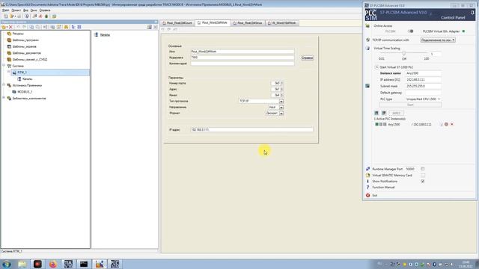The image size is (479, 269).
Task: Toggle the Virtual SIMATIC Memory Card checkbox
Action: (423, 175)
